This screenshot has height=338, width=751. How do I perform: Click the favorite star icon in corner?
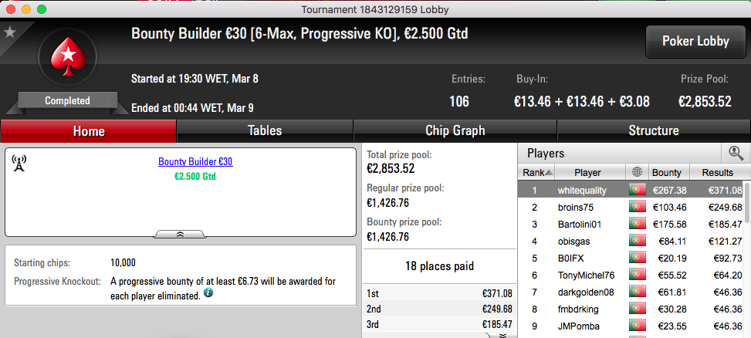[x=9, y=32]
